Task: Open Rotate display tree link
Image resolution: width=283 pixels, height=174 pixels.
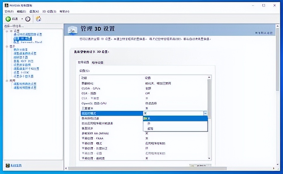Action: 21,57
